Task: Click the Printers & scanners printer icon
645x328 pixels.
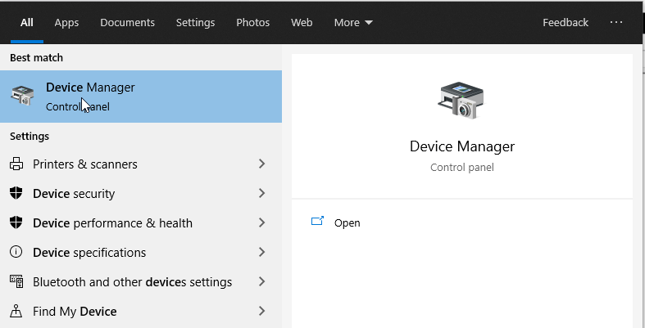Action: (x=16, y=164)
